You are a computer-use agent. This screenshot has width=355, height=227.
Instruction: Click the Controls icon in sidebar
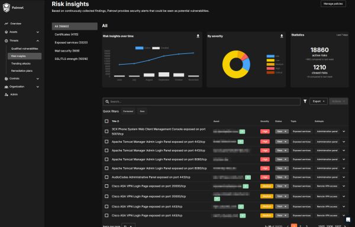coord(7,79)
